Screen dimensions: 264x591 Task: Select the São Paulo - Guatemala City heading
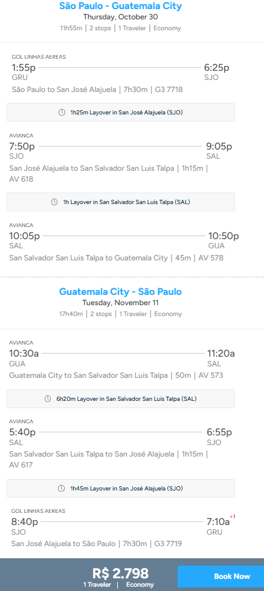click(120, 5)
